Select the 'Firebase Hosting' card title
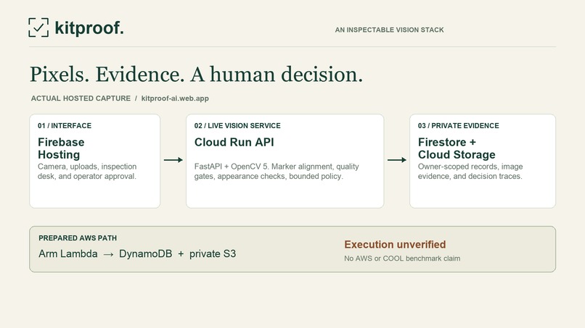Image resolution: width=585 pixels, height=328 pixels. coord(61,148)
